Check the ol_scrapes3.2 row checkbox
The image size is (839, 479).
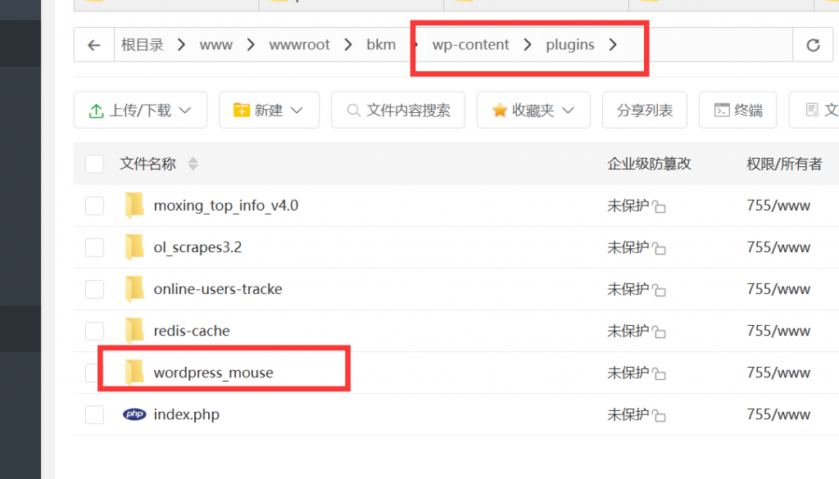[95, 247]
